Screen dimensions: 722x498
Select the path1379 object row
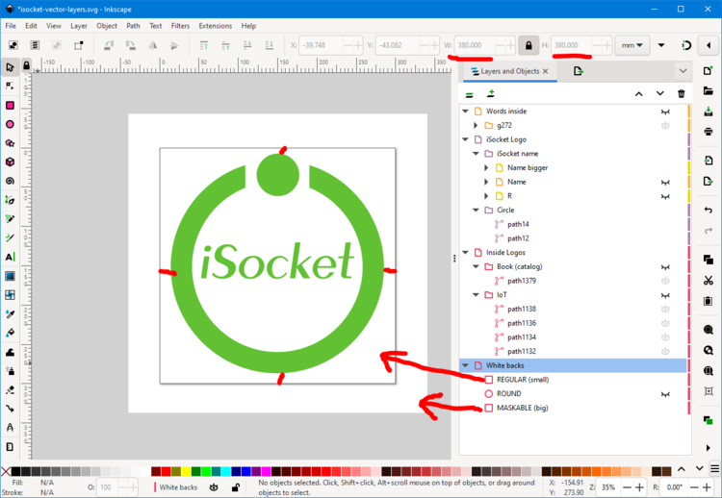[574, 281]
